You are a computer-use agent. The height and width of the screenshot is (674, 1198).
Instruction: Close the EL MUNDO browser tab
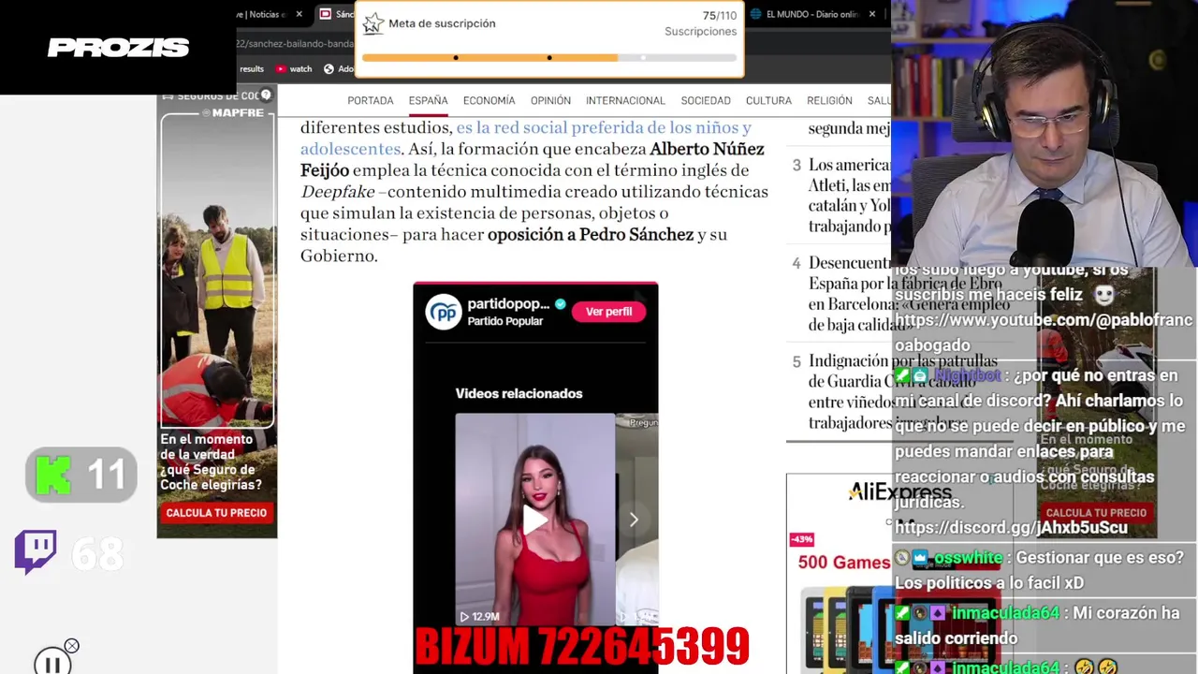click(x=872, y=14)
